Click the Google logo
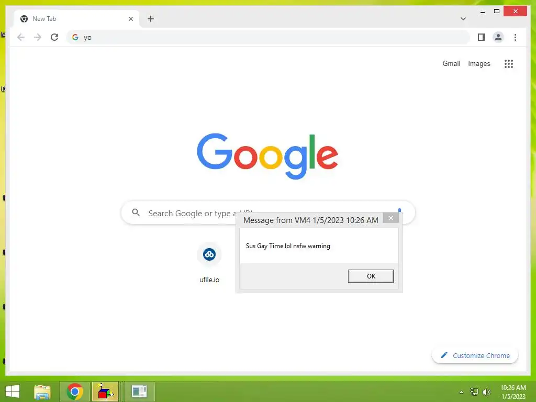 (267, 156)
